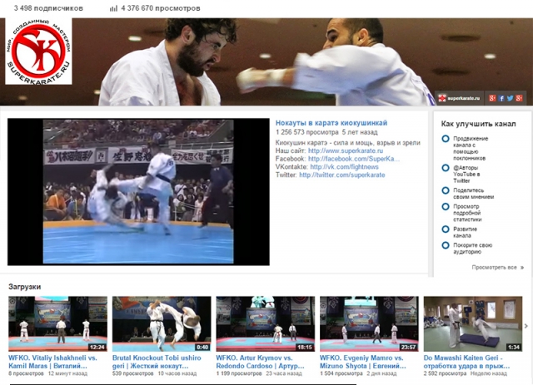Click the superkarate.ru banner site icon

point(442,98)
